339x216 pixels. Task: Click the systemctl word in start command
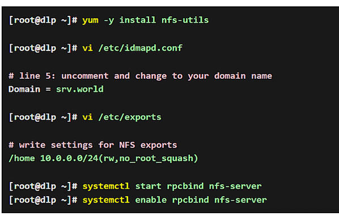pyautogui.click(x=106, y=187)
